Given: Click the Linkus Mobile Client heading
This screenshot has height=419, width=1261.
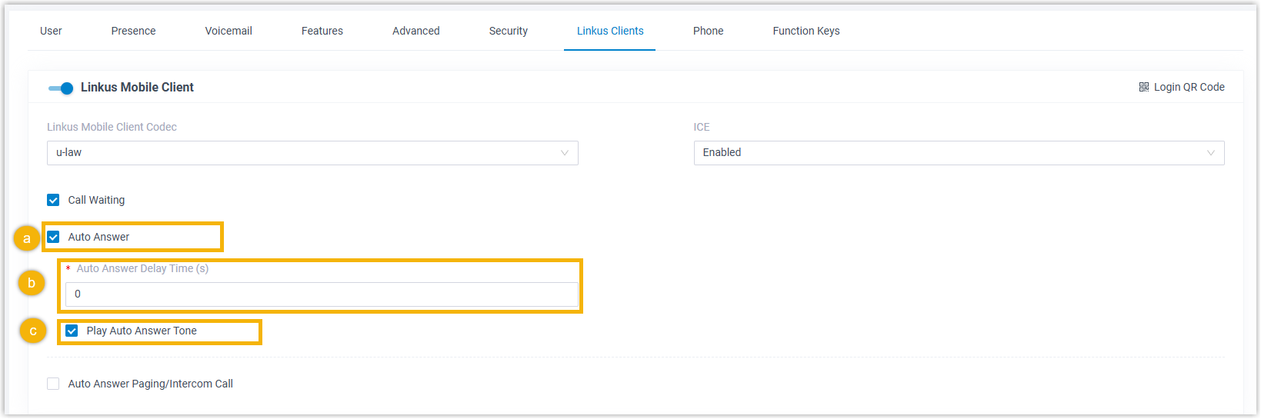Looking at the screenshot, I should 137,88.
